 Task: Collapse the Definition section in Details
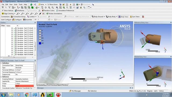[1, 63]
